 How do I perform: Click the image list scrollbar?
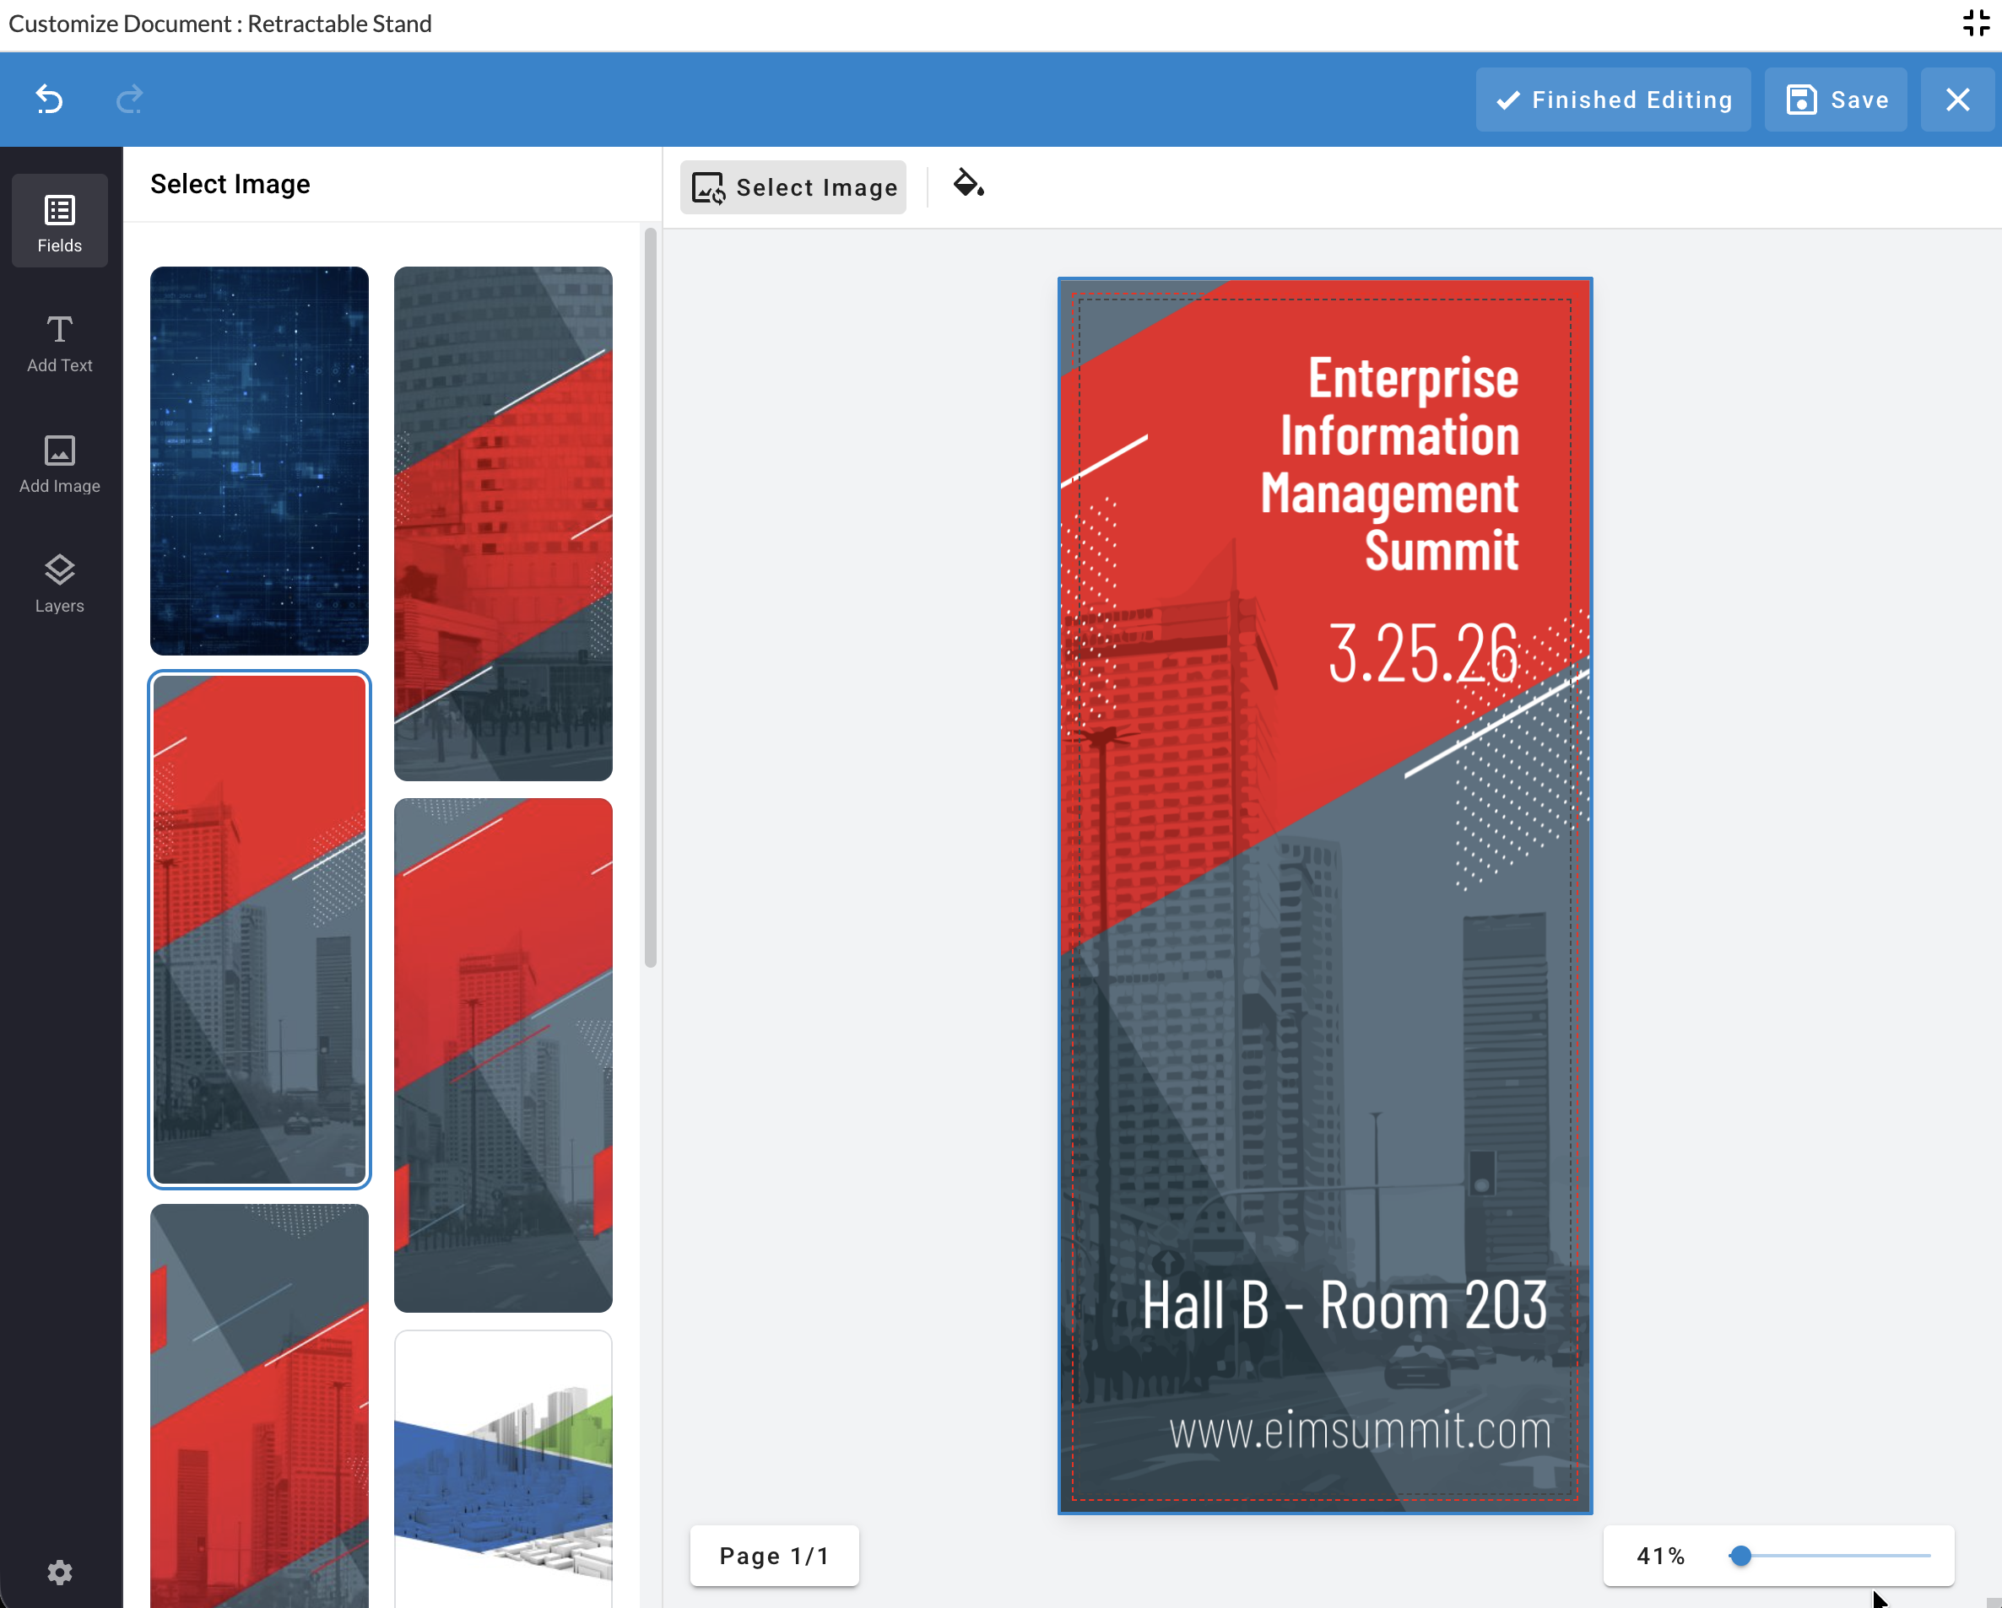point(650,598)
